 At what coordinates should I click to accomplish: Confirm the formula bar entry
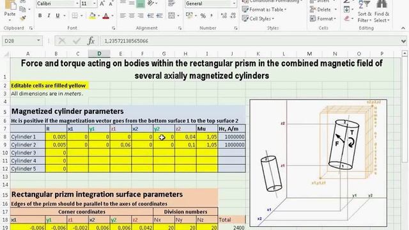click(77, 41)
